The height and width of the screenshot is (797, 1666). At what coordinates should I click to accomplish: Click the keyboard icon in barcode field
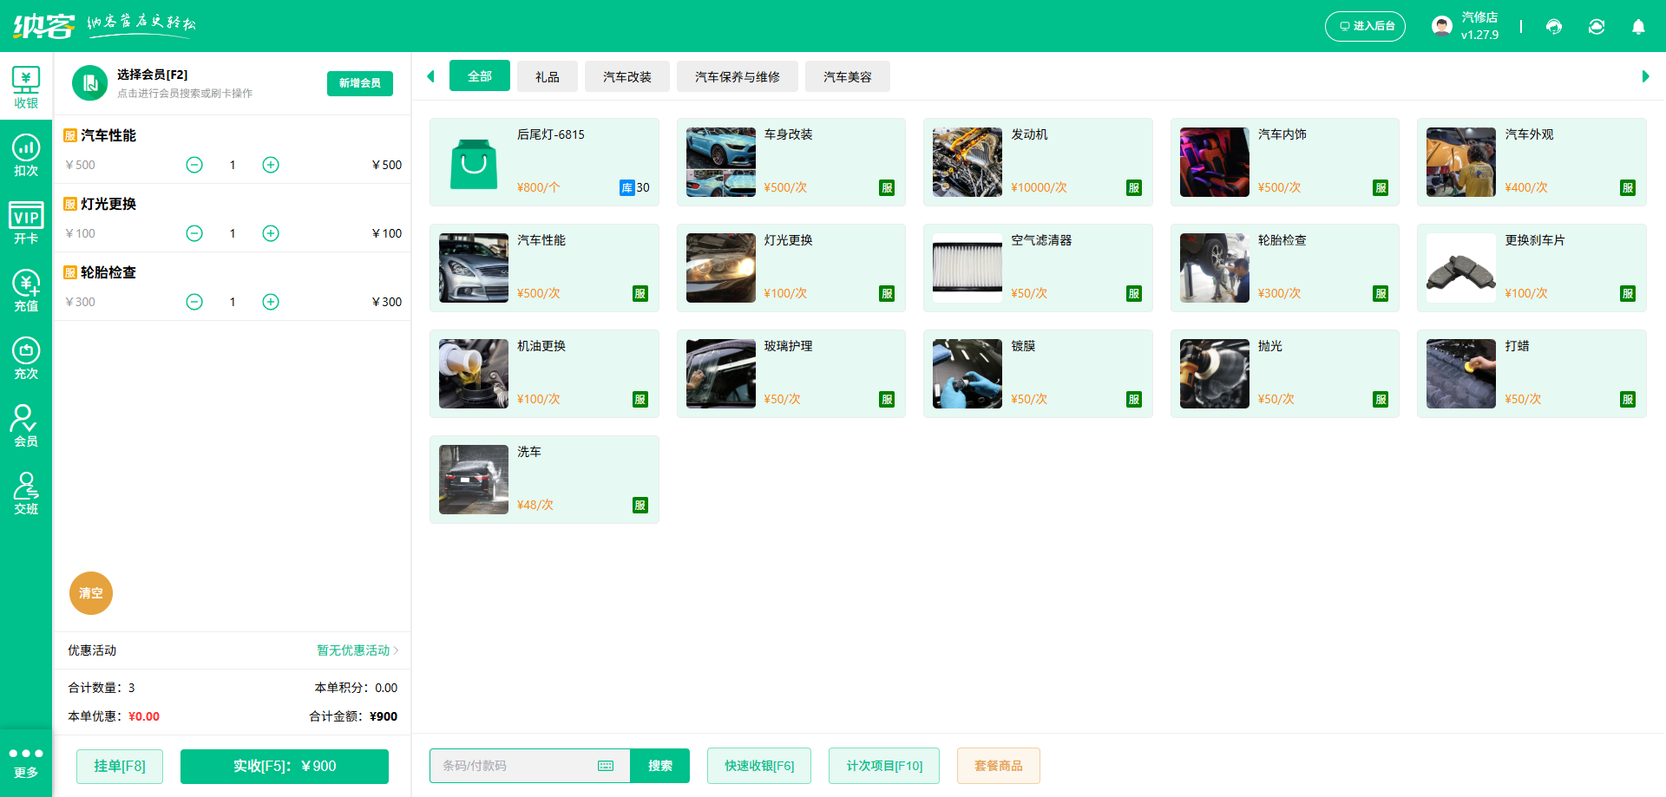[x=606, y=766]
